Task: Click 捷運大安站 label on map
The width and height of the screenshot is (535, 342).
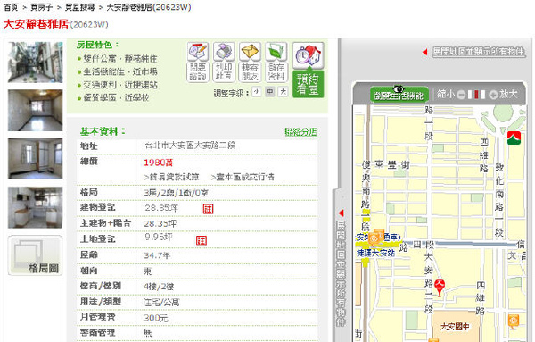Action: (x=375, y=254)
